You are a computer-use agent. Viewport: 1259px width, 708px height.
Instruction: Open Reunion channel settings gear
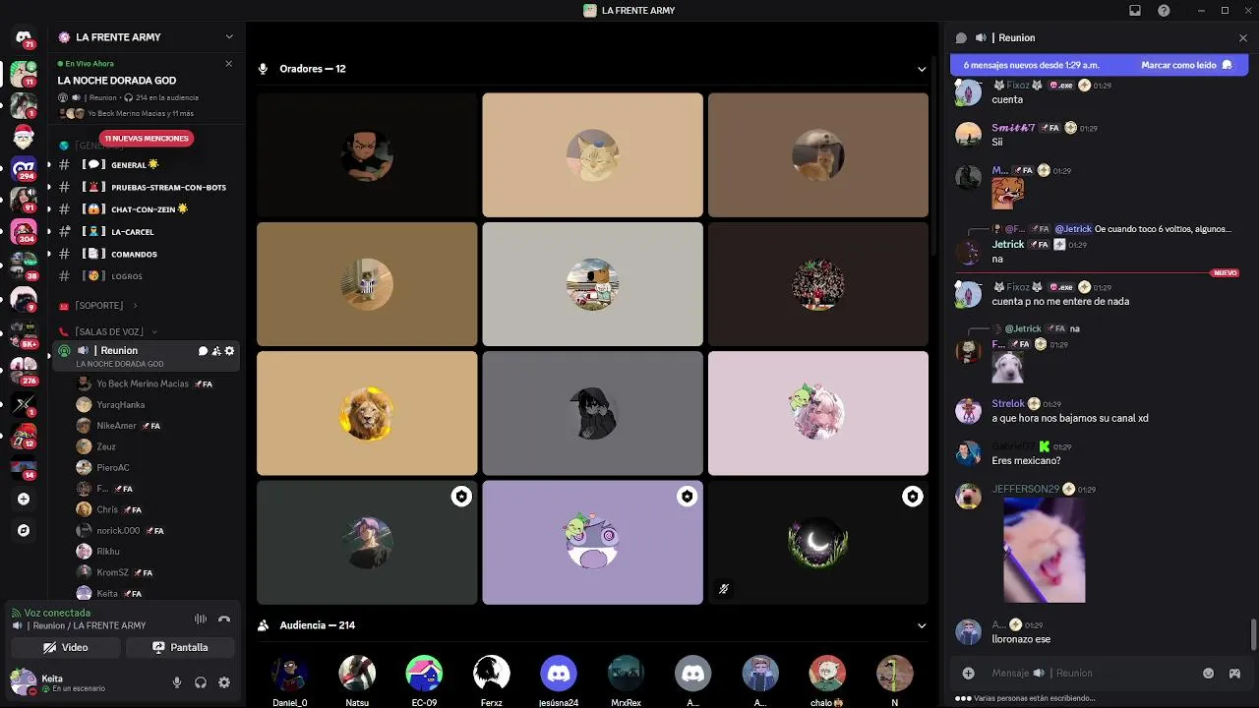(x=229, y=351)
